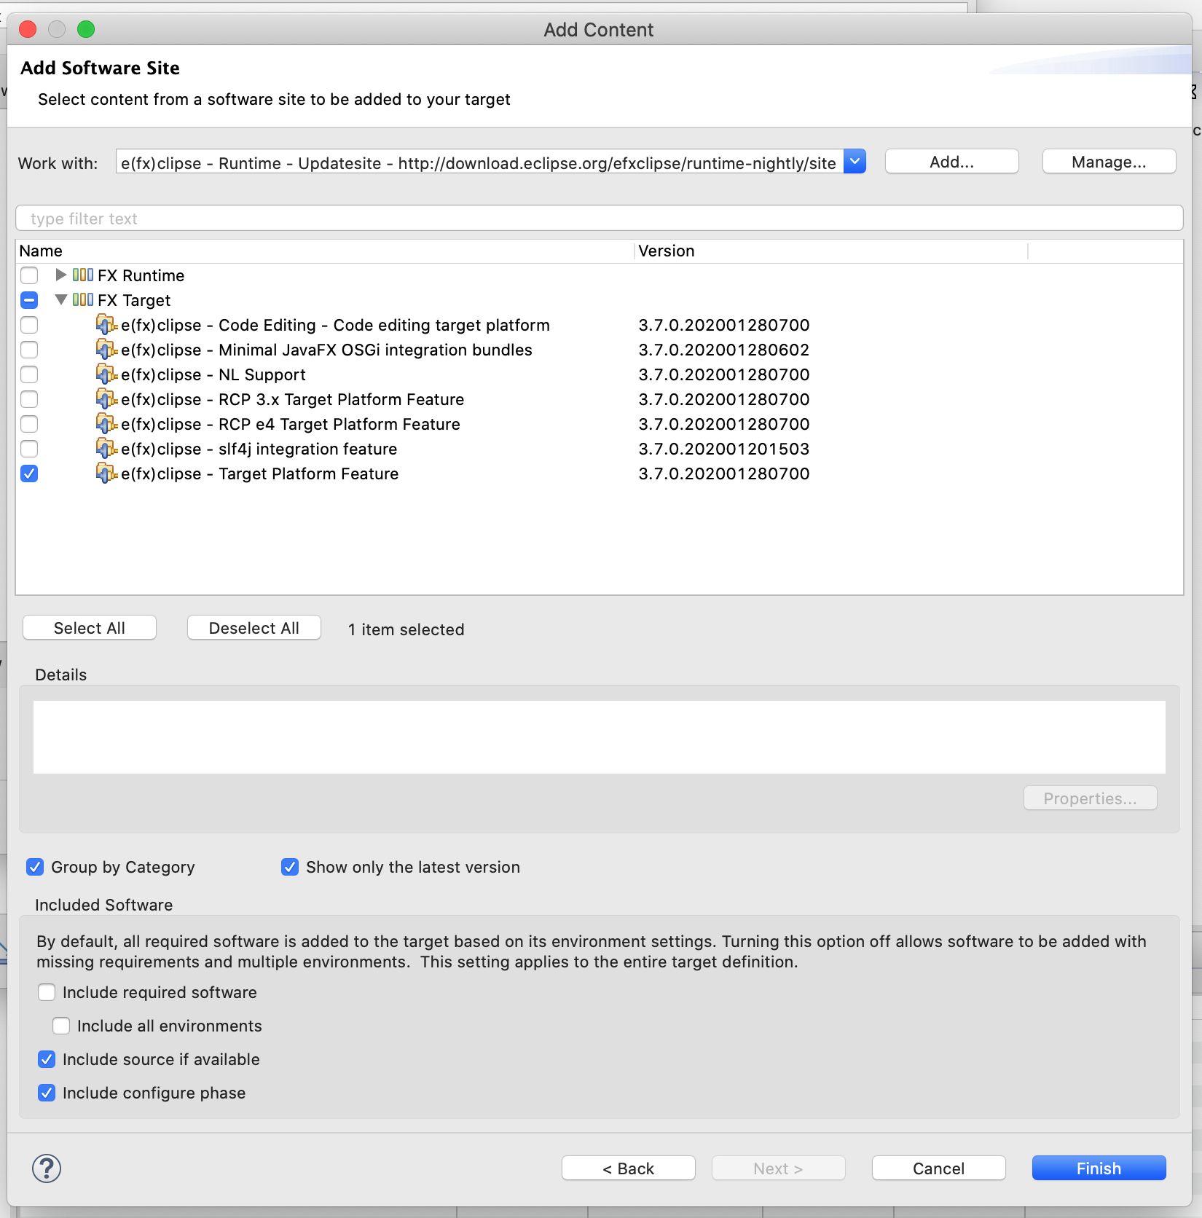The image size is (1202, 1218).
Task: Click the FX Target category icon
Action: 83,300
